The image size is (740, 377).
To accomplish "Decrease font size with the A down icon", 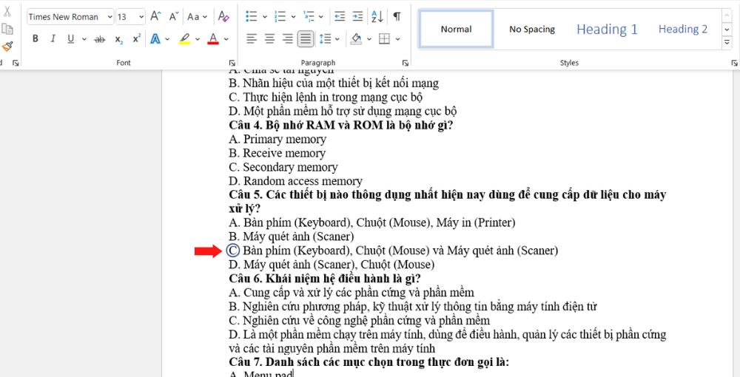I will 174,16.
